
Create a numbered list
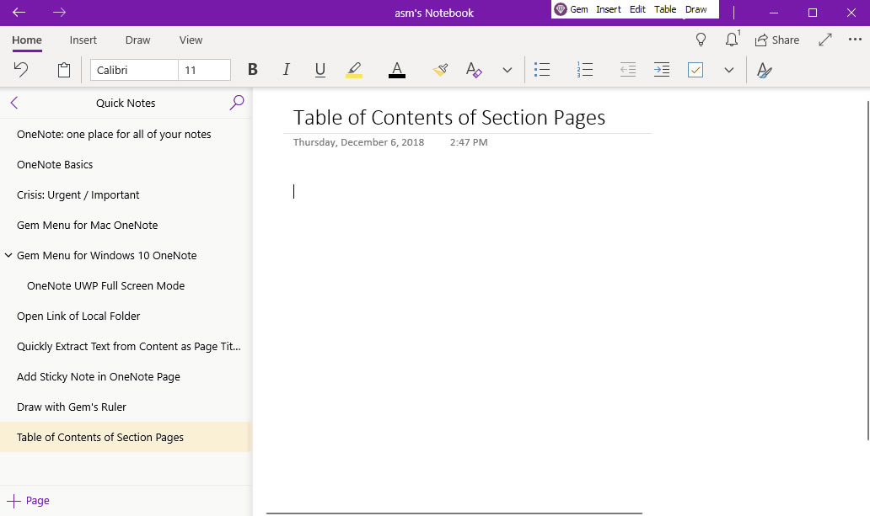584,70
